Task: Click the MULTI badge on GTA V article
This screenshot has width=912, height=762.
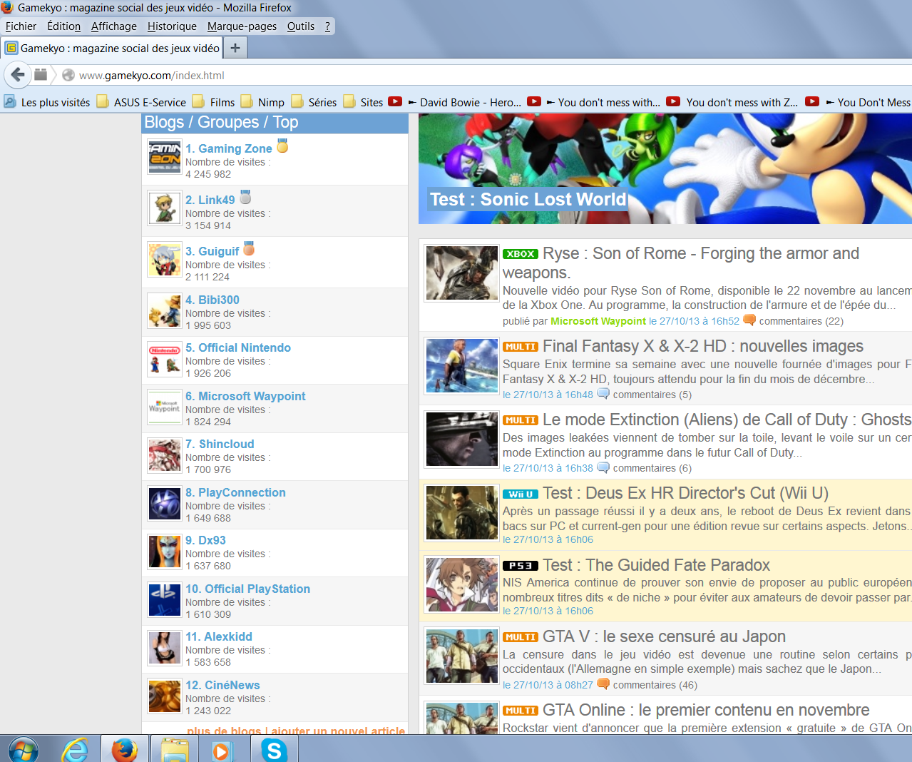Action: coord(521,637)
